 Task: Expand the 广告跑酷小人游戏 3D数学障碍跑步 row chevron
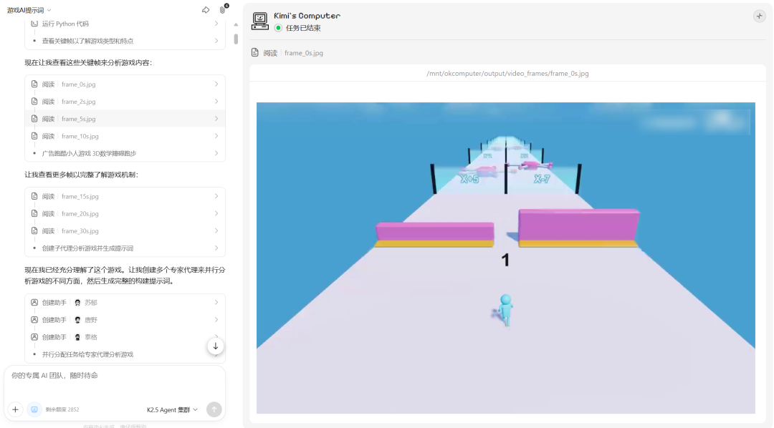click(x=216, y=153)
